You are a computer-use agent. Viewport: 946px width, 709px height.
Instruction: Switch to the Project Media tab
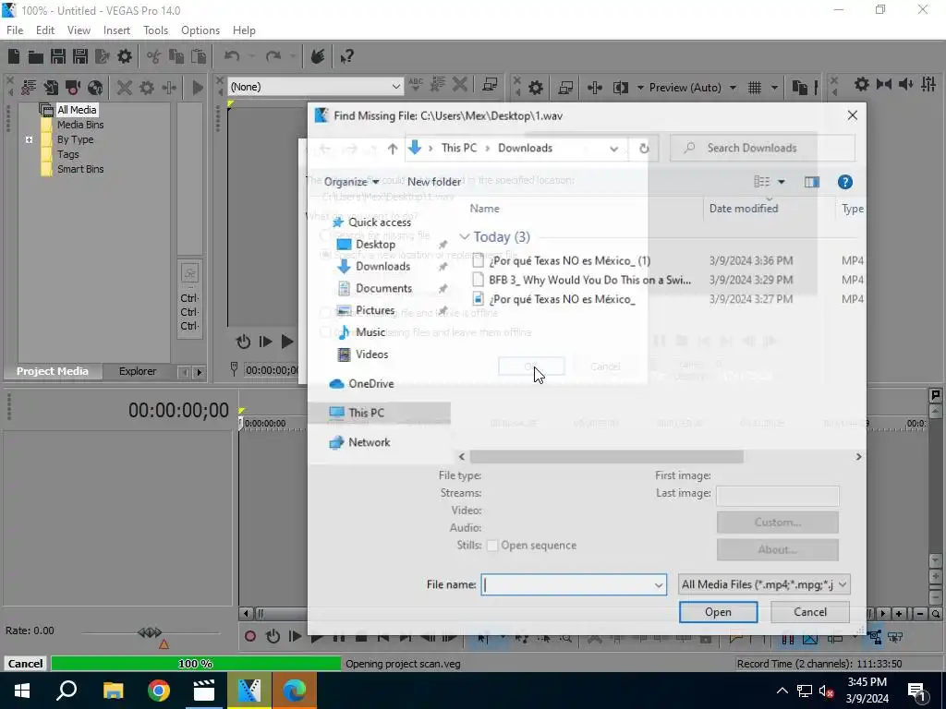click(52, 371)
